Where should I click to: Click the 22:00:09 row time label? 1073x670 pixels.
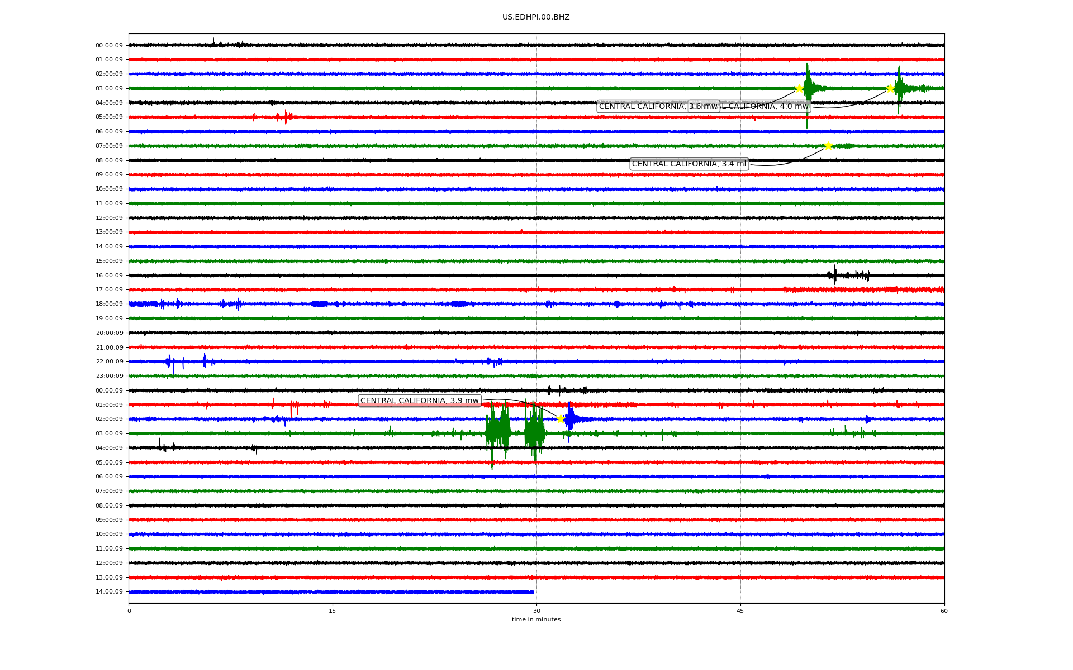pyautogui.click(x=109, y=361)
